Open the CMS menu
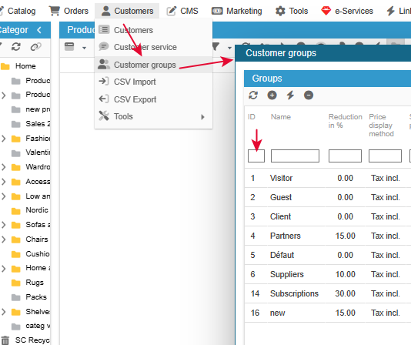 click(182, 11)
